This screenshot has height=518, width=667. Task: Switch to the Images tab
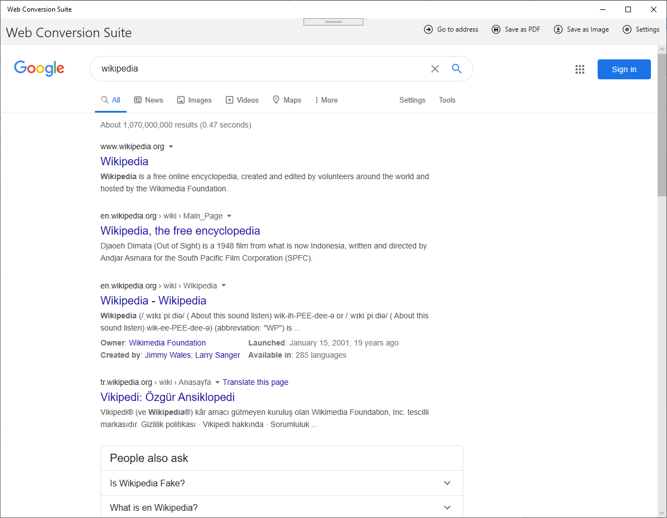194,100
